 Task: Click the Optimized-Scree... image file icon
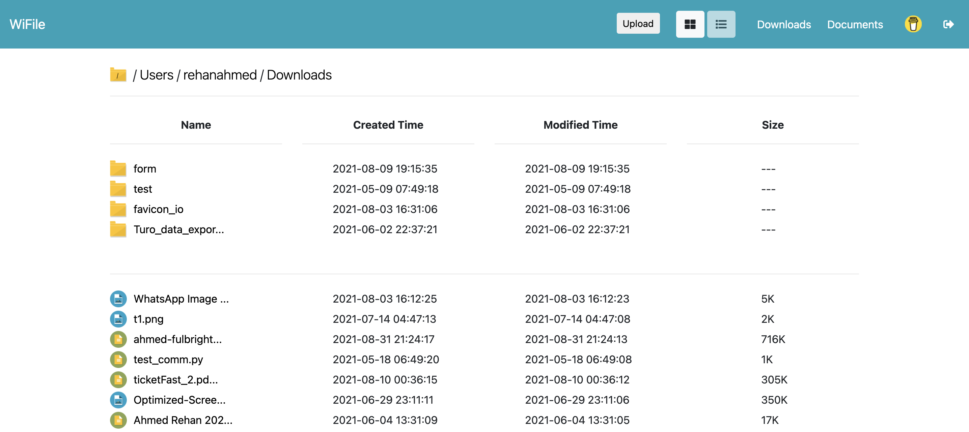click(118, 400)
